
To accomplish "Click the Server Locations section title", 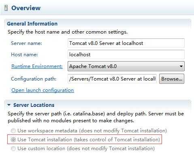I will 34,105.
